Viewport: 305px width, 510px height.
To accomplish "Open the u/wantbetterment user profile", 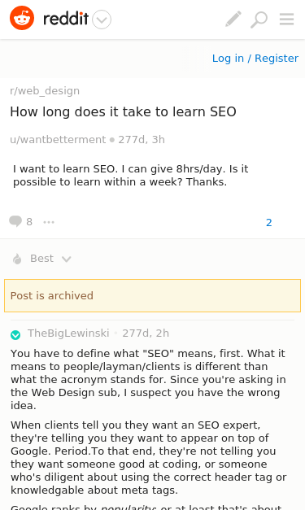I will click(x=58, y=140).
